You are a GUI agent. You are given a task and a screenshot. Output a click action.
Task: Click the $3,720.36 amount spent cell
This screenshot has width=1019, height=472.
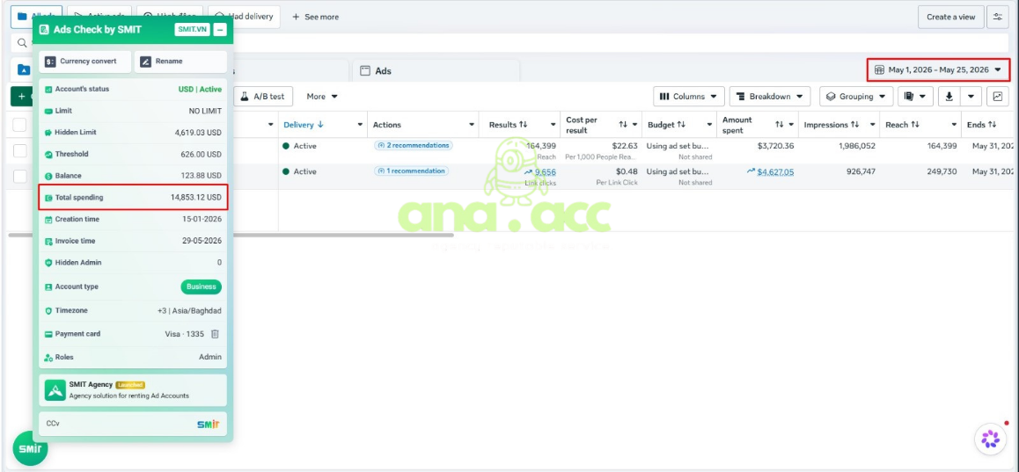pyautogui.click(x=775, y=146)
